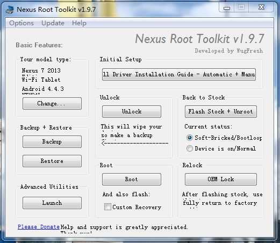
Task: Click Flash Stock + Unroot button
Action: coord(221,111)
